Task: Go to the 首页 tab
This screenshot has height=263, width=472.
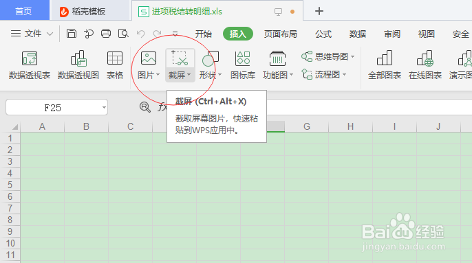Action: click(x=24, y=11)
